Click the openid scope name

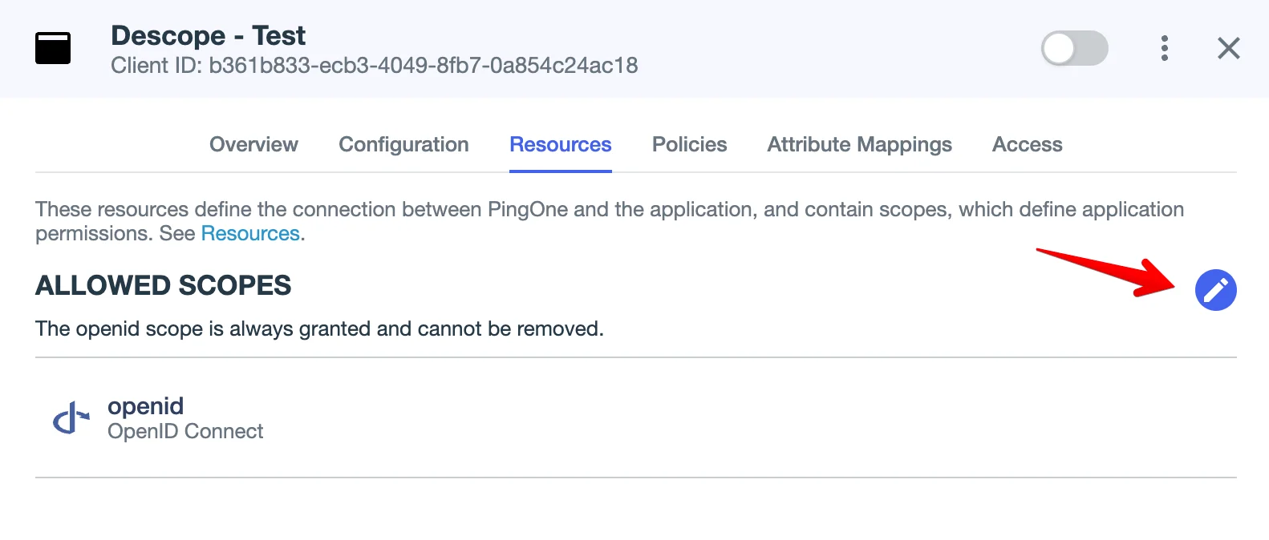[146, 406]
